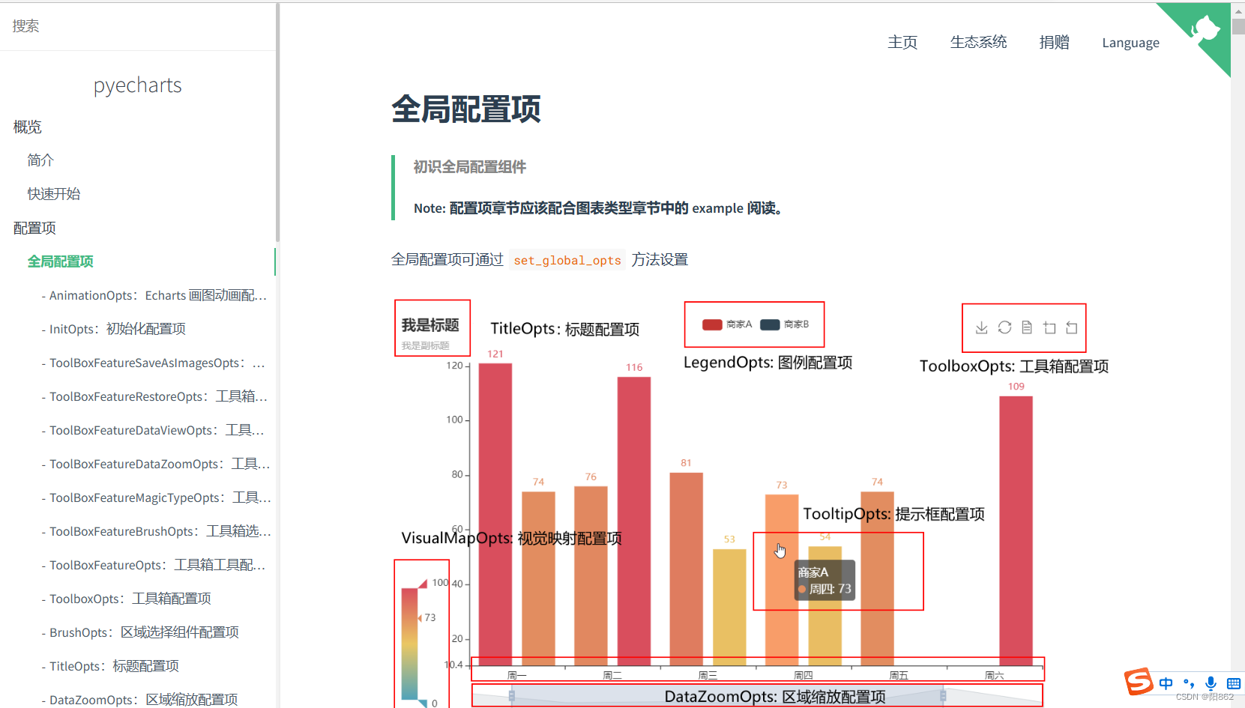The width and height of the screenshot is (1245, 708).
Task: Open the IME soft keyboard icon
Action: (x=1234, y=683)
